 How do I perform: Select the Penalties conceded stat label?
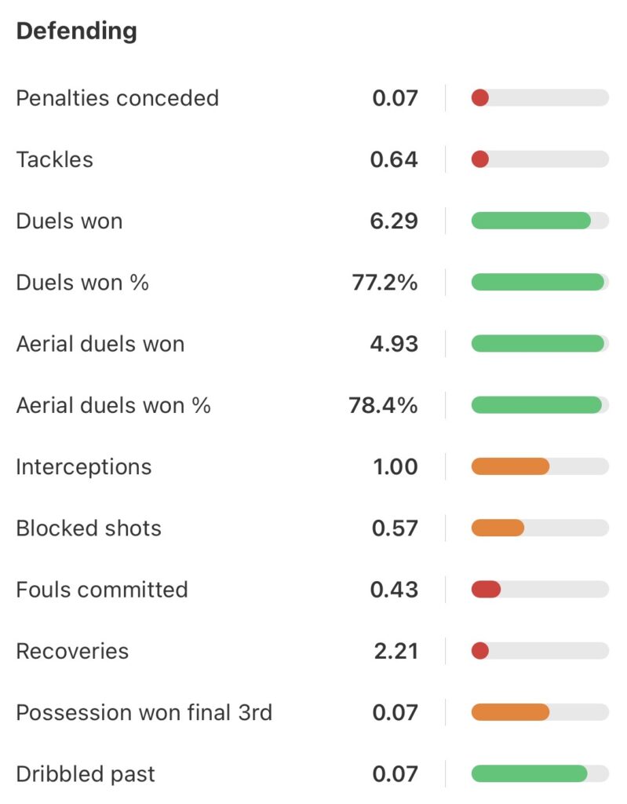click(117, 98)
